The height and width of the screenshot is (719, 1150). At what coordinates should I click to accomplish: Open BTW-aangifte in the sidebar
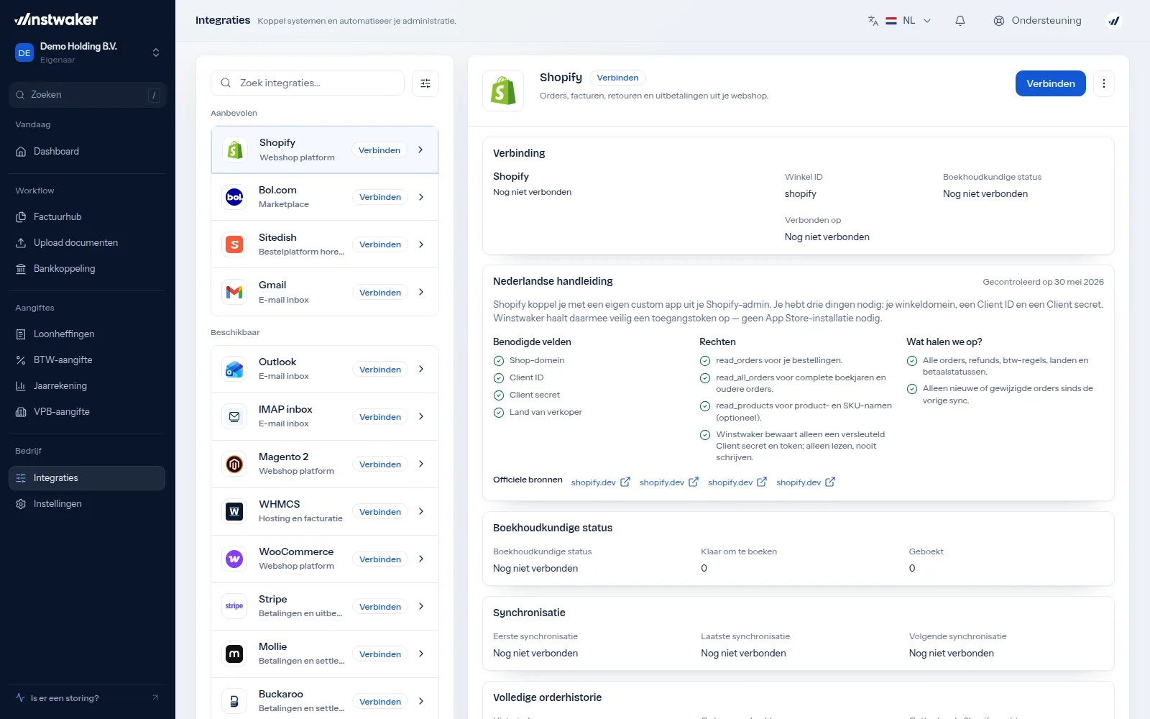click(87, 359)
